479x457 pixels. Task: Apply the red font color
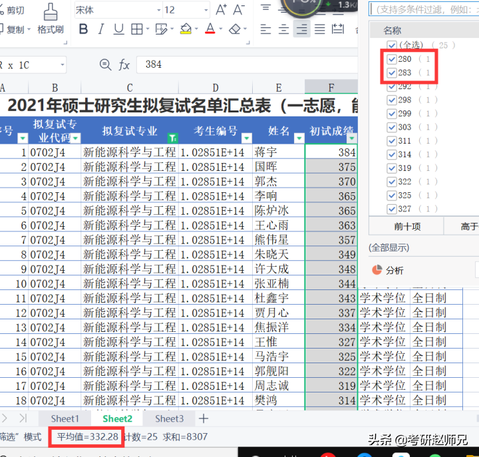[210, 29]
